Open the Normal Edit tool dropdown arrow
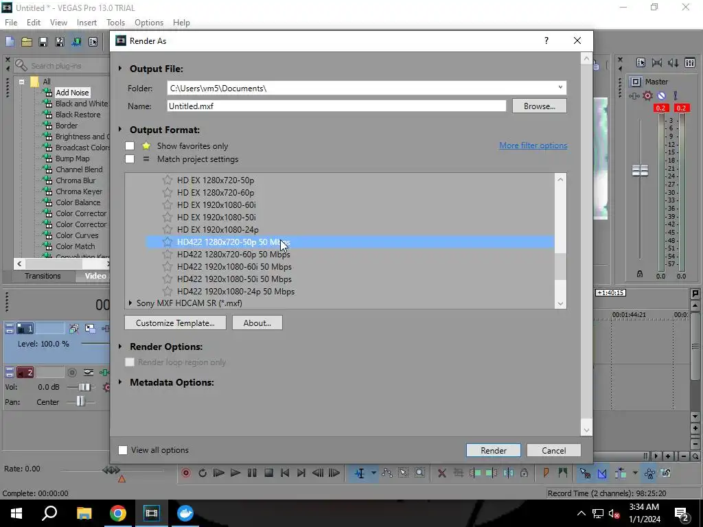 [x=373, y=473]
